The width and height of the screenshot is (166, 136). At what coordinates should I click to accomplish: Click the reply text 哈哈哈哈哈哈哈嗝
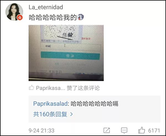pos(94,104)
